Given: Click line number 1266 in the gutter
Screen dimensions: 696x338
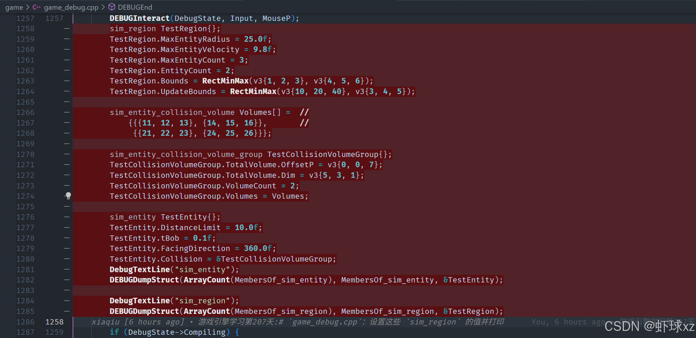Looking at the screenshot, I should click(25, 112).
